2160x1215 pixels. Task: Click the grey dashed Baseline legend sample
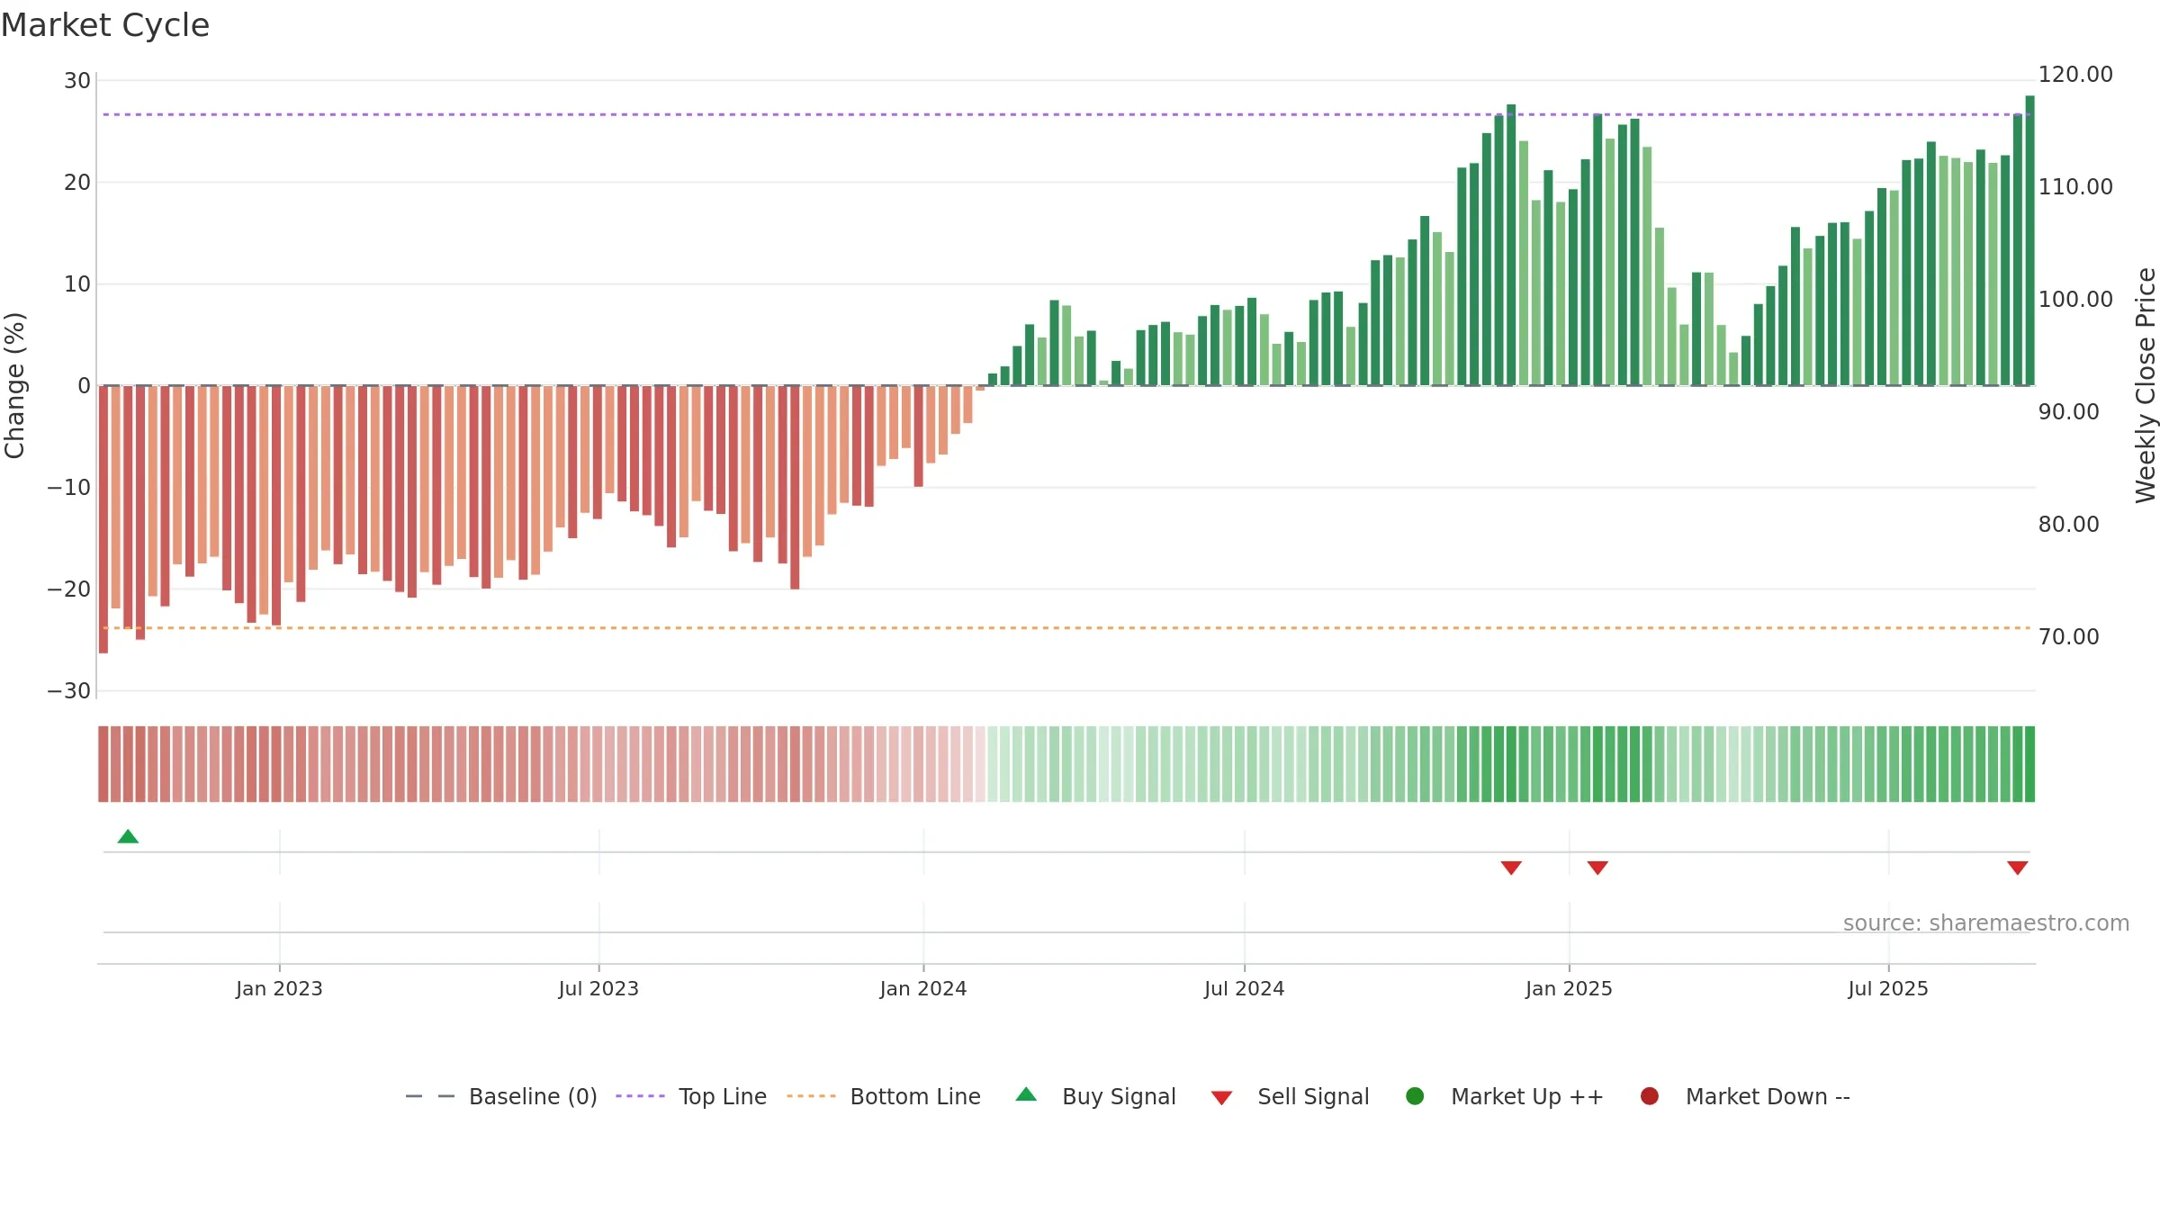429,1096
